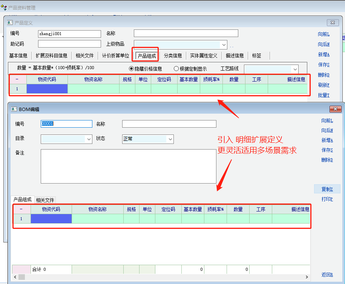Click the 产品资料管理 title bar app icon
The width and height of the screenshot is (345, 284).
point(4,7)
